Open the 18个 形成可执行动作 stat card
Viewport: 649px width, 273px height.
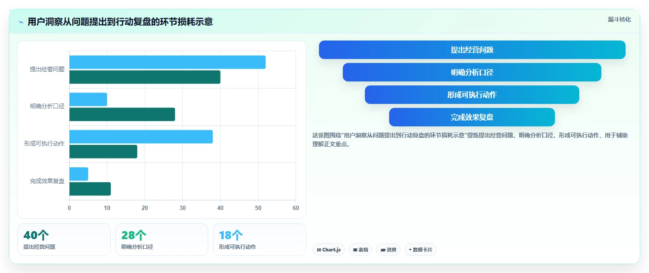point(259,240)
